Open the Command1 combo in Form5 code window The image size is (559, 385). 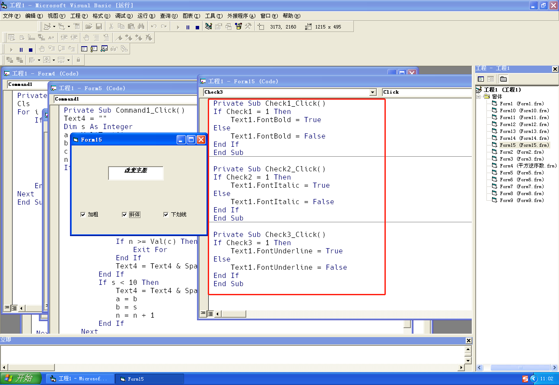click(125, 99)
